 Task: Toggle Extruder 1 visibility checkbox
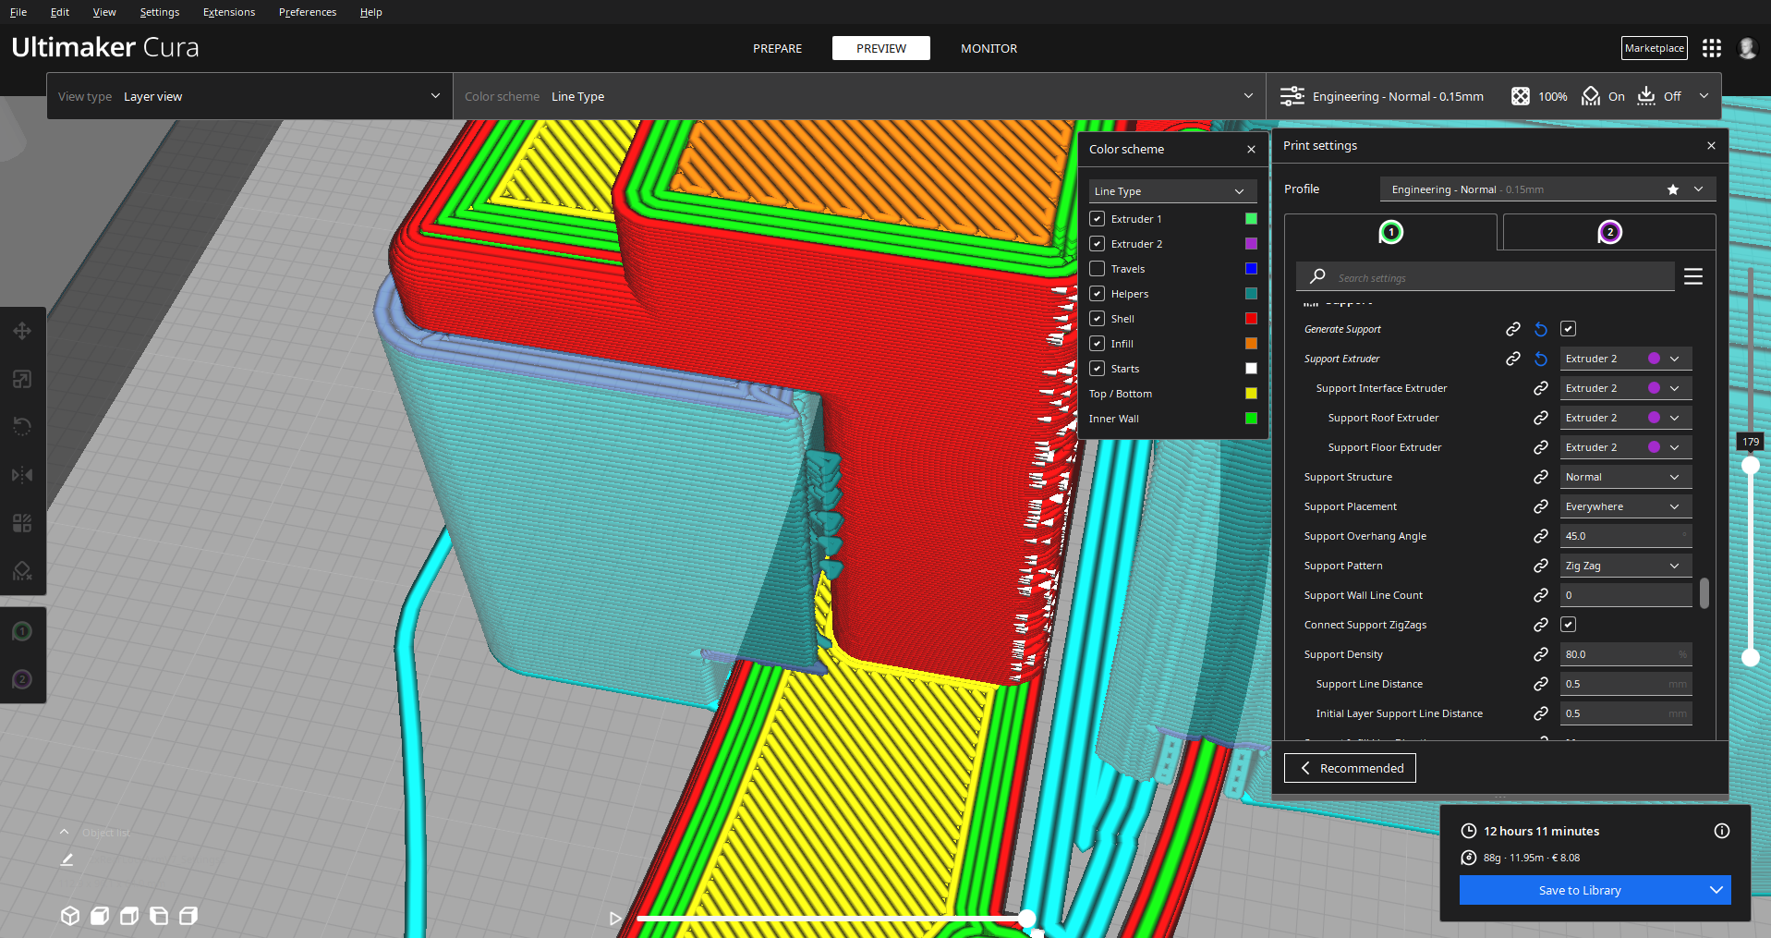click(1098, 219)
